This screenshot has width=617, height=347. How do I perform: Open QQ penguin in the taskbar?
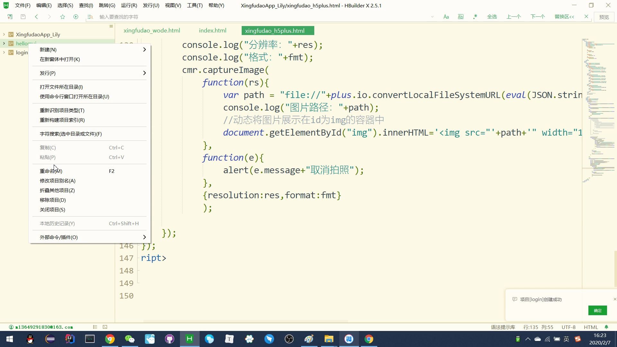(30, 339)
